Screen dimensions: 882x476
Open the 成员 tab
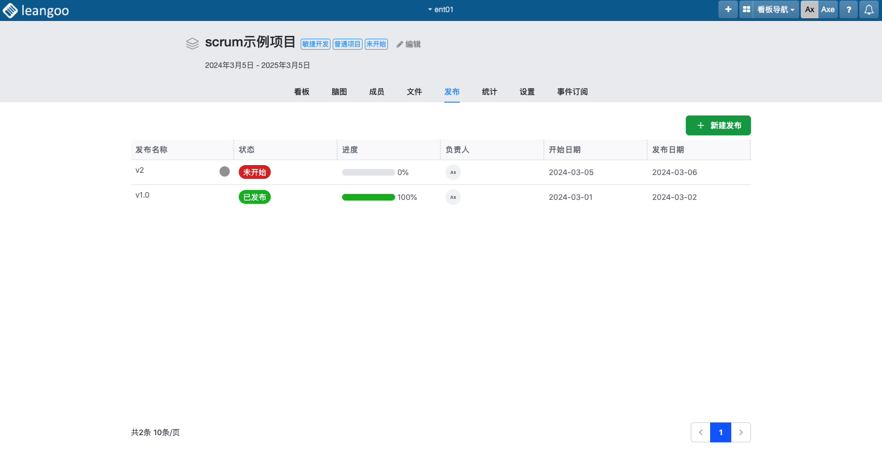[x=377, y=92]
